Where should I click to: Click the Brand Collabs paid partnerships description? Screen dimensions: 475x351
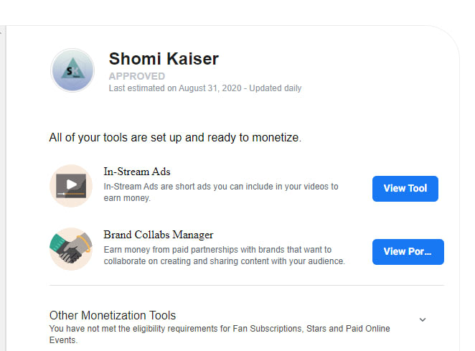pos(224,256)
